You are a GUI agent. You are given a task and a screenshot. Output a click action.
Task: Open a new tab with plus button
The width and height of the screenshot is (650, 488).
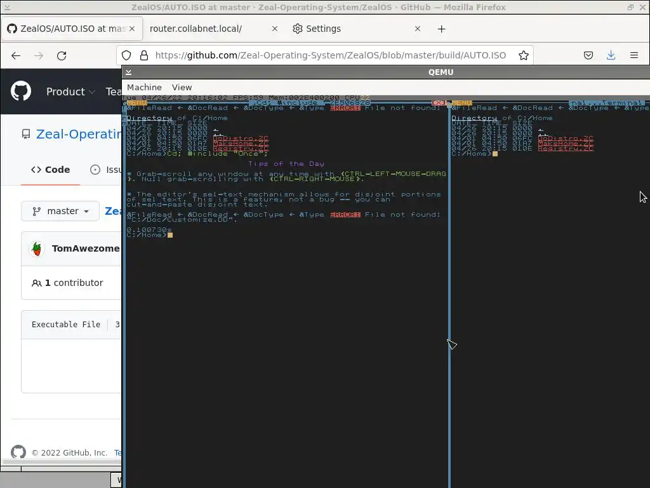click(x=442, y=29)
